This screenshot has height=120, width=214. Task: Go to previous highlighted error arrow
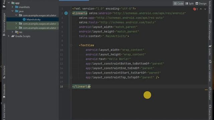tap(201, 9)
